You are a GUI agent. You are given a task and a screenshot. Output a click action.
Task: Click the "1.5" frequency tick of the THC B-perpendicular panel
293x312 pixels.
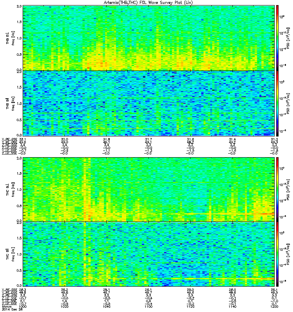[x=19, y=174]
